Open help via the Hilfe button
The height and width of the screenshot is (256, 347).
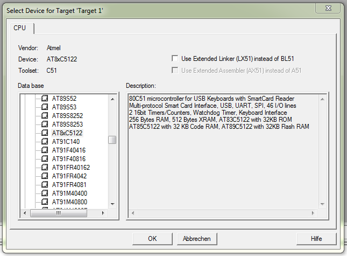(x=316, y=239)
